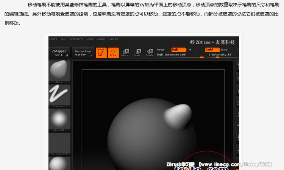Enable the Zadd mode

[212, 50]
